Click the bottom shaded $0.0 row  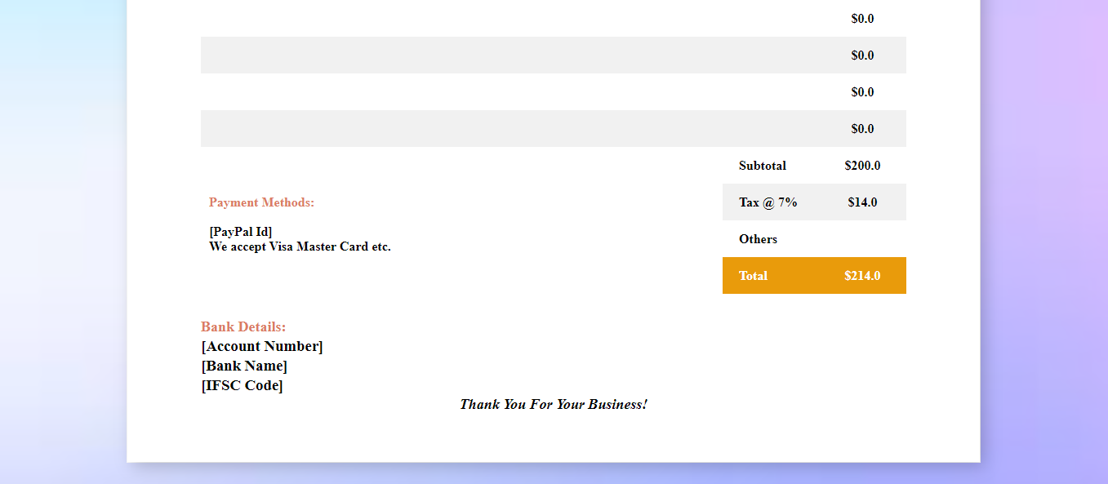tap(863, 128)
